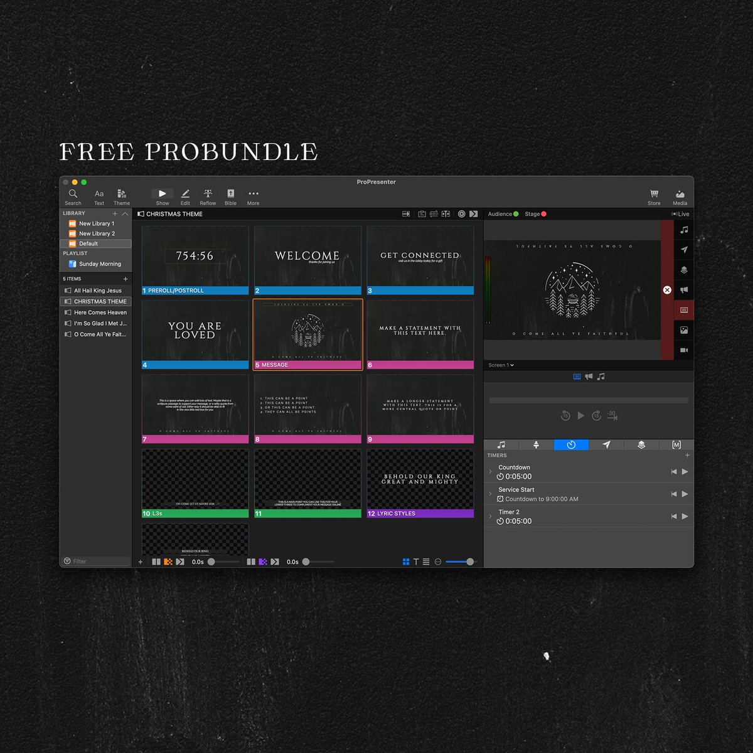Open the Edit mode from the toolbar
Image resolution: width=753 pixels, height=753 pixels.
(185, 196)
